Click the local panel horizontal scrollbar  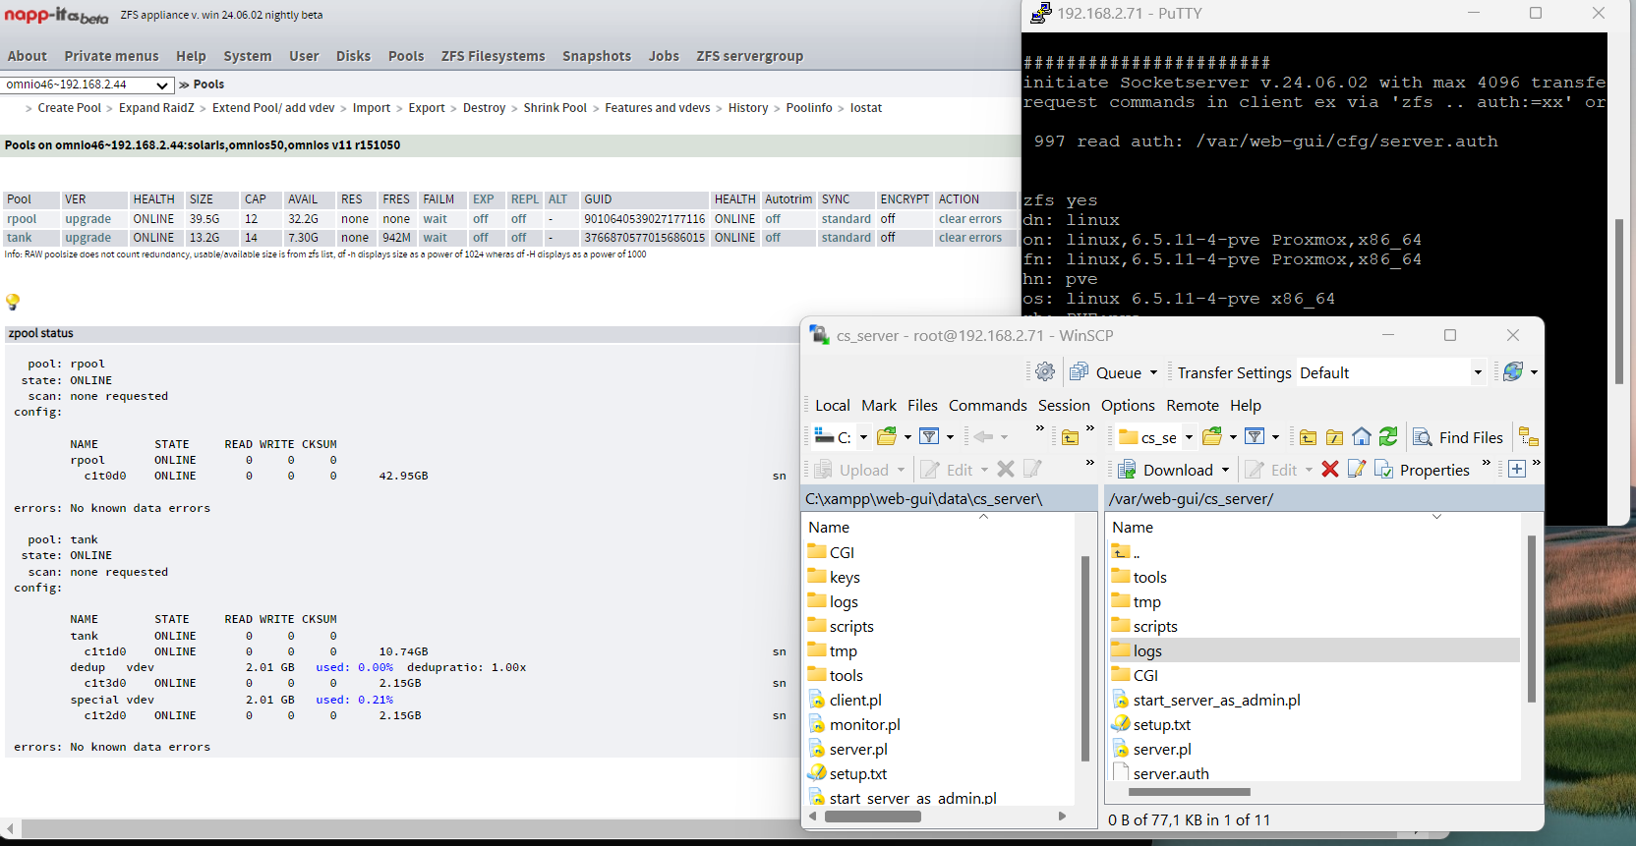tap(873, 817)
